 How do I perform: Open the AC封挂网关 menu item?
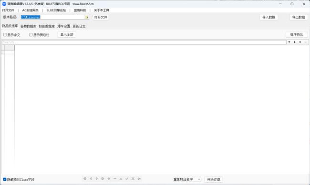pyautogui.click(x=30, y=10)
